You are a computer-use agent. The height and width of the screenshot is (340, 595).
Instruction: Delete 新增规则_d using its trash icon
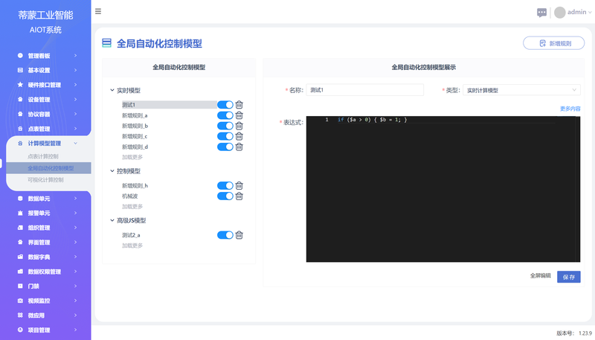239,147
